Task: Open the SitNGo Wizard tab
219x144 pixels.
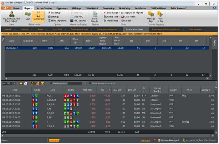Action: tap(159, 8)
